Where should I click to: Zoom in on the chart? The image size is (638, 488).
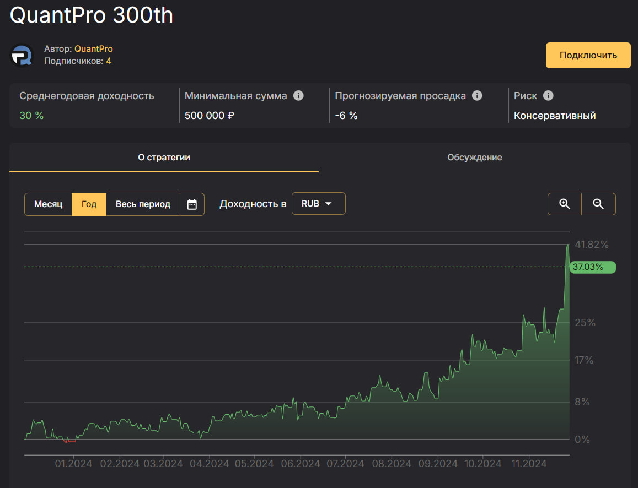(564, 204)
